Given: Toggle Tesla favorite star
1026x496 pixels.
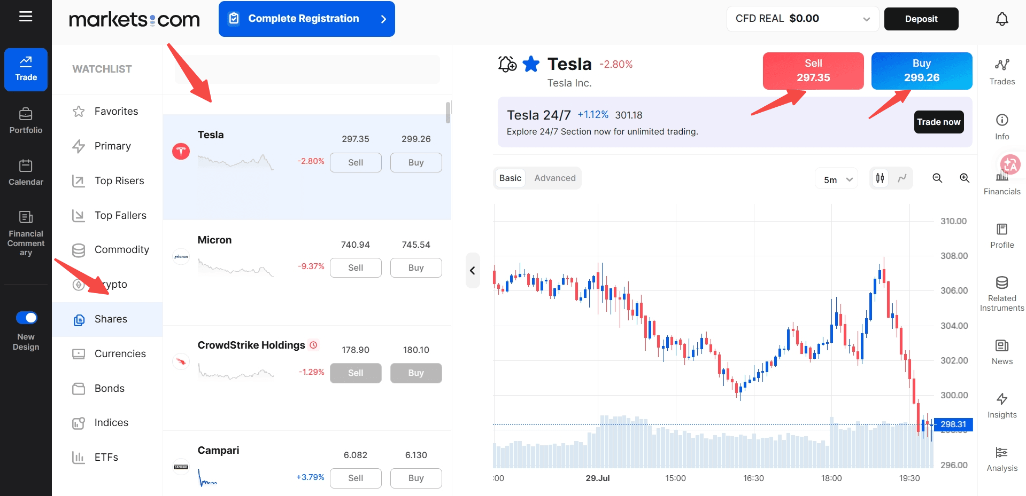Looking at the screenshot, I should [x=531, y=64].
